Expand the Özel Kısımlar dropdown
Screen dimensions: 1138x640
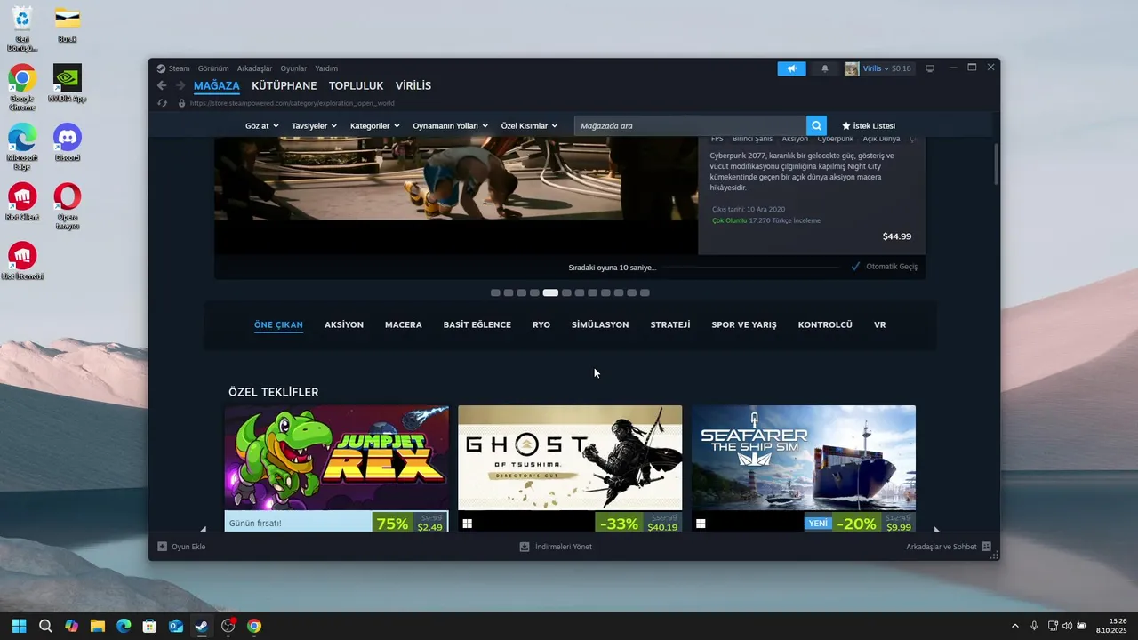[x=529, y=126]
